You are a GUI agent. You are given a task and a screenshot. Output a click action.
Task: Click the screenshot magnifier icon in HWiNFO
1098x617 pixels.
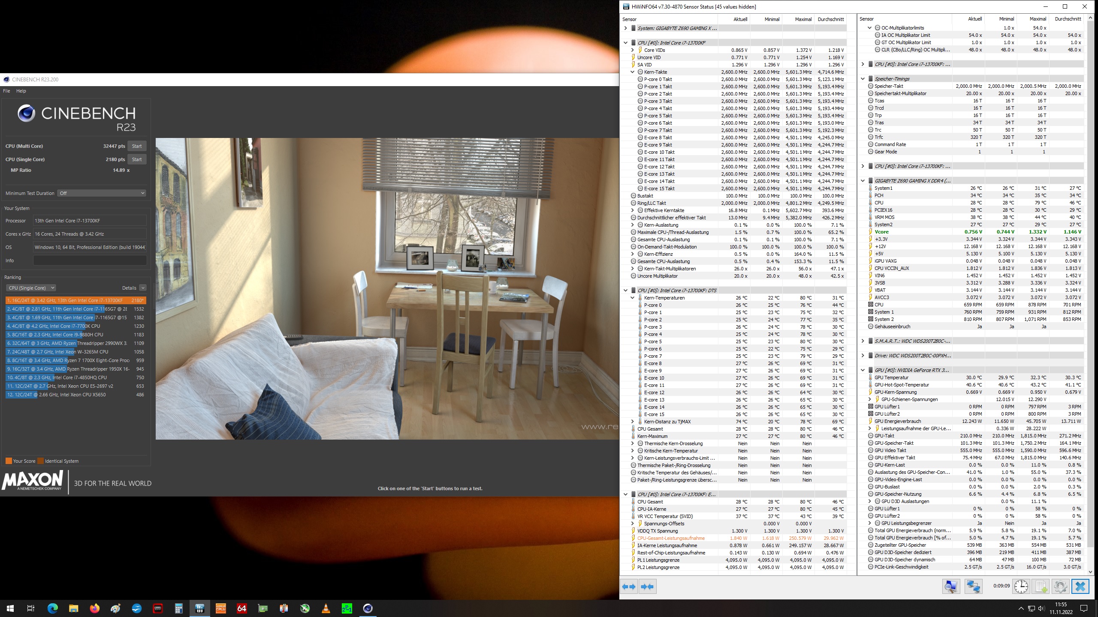click(x=952, y=586)
